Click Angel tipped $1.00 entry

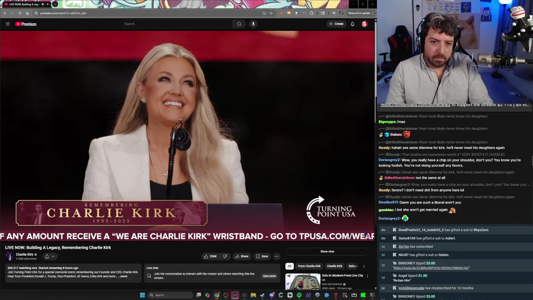413,275
